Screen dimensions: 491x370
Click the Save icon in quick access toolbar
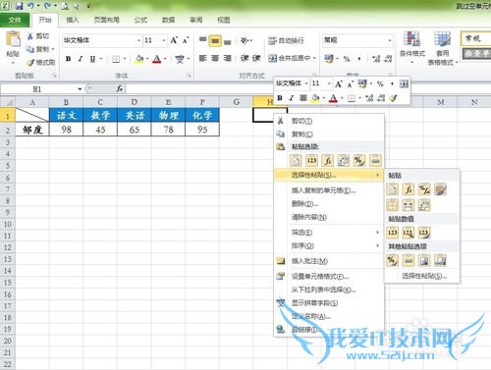(x=19, y=6)
